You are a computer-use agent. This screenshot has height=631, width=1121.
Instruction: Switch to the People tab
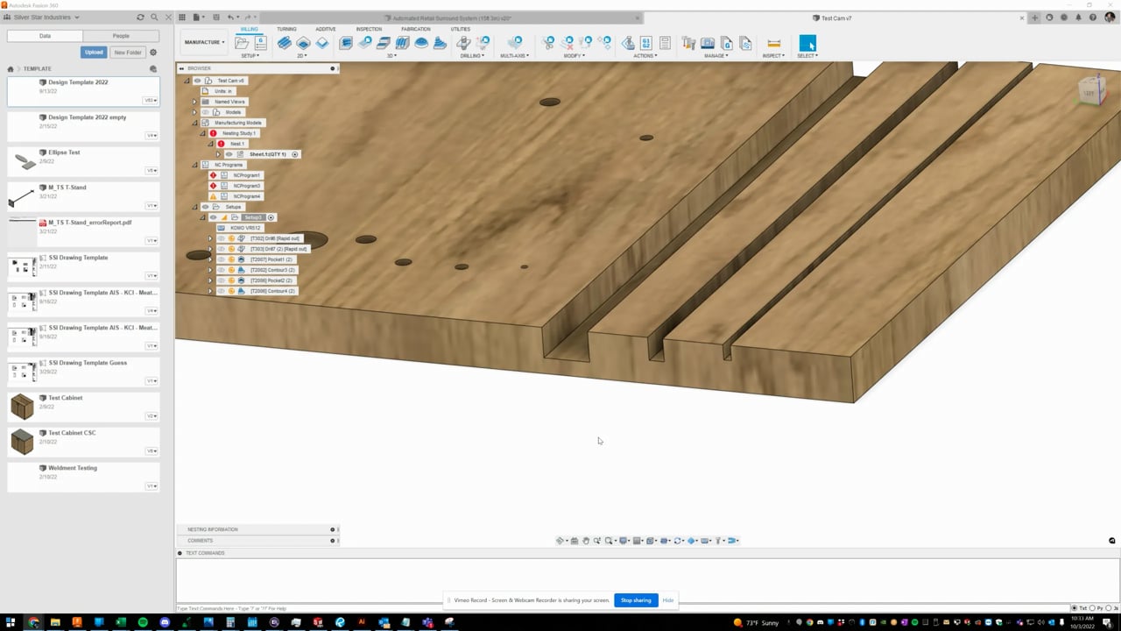tap(121, 36)
